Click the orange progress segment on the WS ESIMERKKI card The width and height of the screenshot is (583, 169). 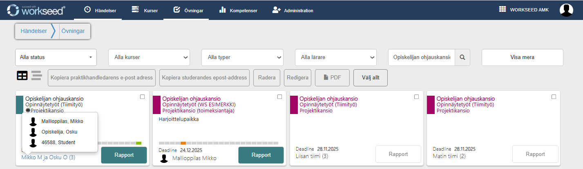(x=183, y=143)
